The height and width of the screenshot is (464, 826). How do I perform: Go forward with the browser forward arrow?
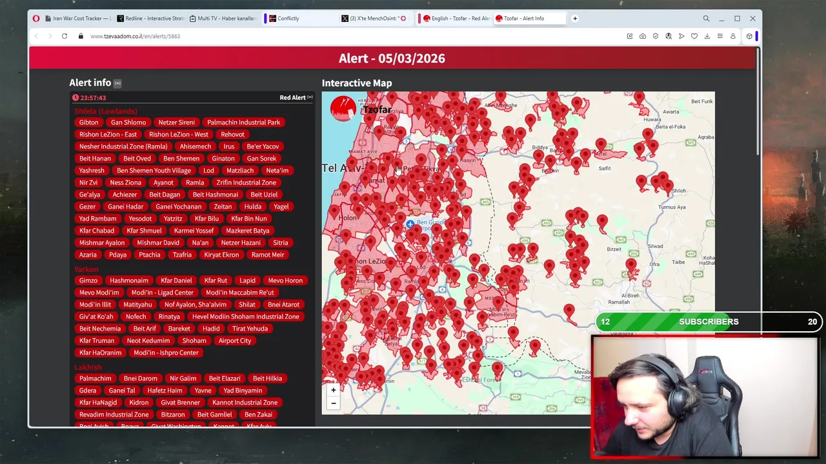[50, 36]
